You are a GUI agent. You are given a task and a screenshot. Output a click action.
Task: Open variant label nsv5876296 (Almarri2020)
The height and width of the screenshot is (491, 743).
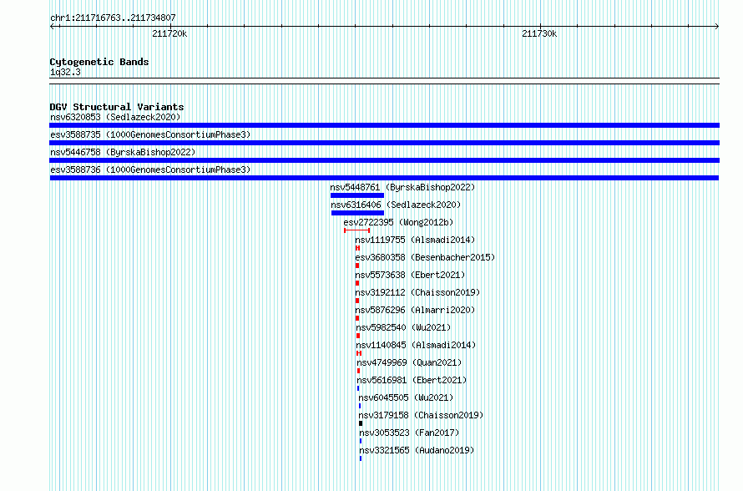[415, 310]
